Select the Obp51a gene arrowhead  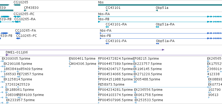(x=157, y=10)
